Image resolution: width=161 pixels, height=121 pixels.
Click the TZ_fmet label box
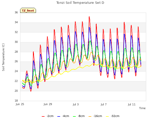click(28, 10)
